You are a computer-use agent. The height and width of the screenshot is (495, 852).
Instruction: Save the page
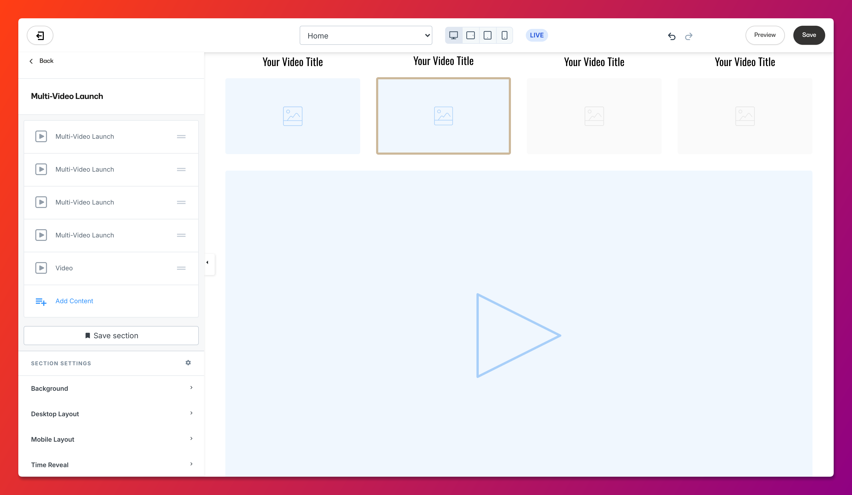(x=809, y=35)
